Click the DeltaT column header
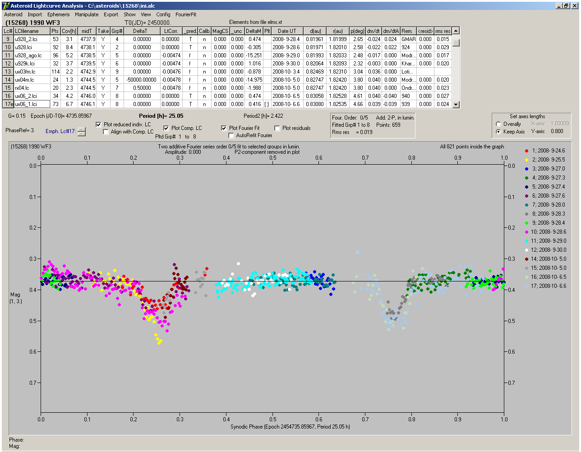Viewport: 581px width, 452px height. (x=142, y=31)
